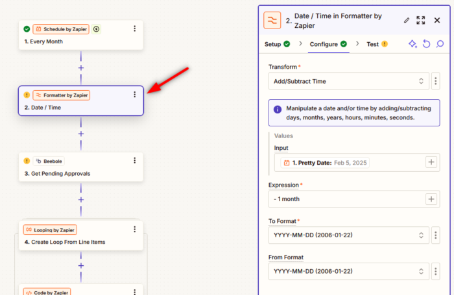Screen dimensions: 454x295
Task: Rename step with the pencil icon
Action: click(407, 20)
